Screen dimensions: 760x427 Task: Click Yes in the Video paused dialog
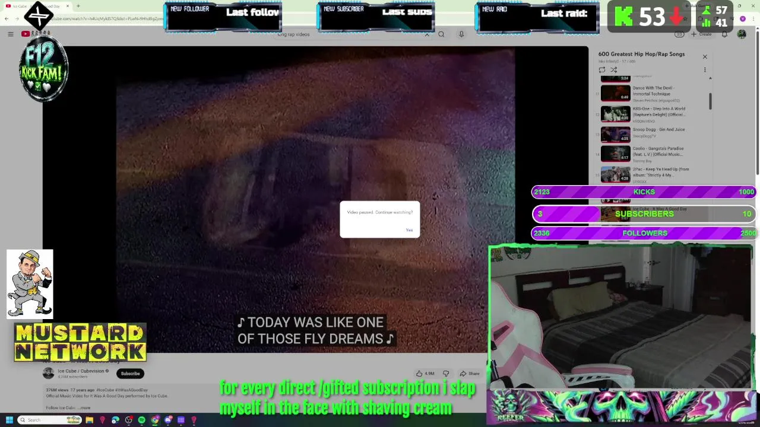click(409, 230)
